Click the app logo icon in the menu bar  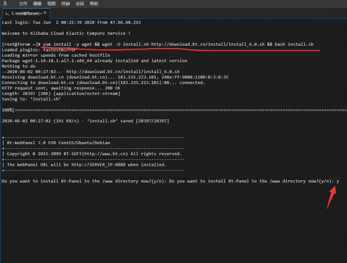click(5, 3)
